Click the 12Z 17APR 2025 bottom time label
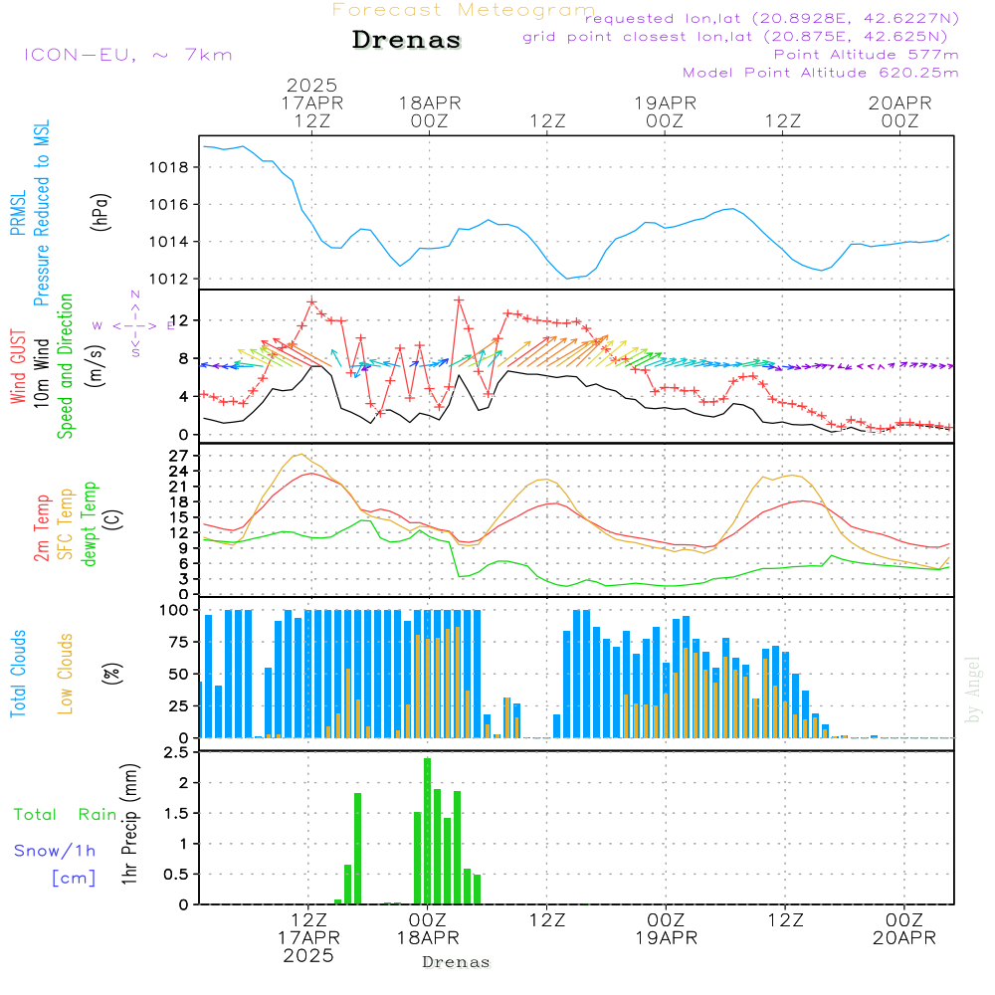995x995 pixels. [x=308, y=938]
